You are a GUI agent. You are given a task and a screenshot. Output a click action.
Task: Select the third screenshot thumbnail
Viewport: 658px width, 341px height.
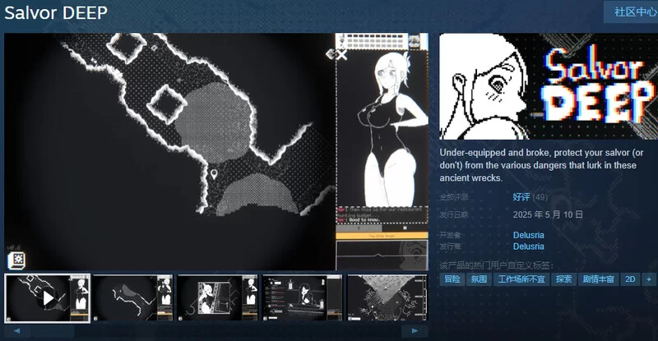[217, 298]
